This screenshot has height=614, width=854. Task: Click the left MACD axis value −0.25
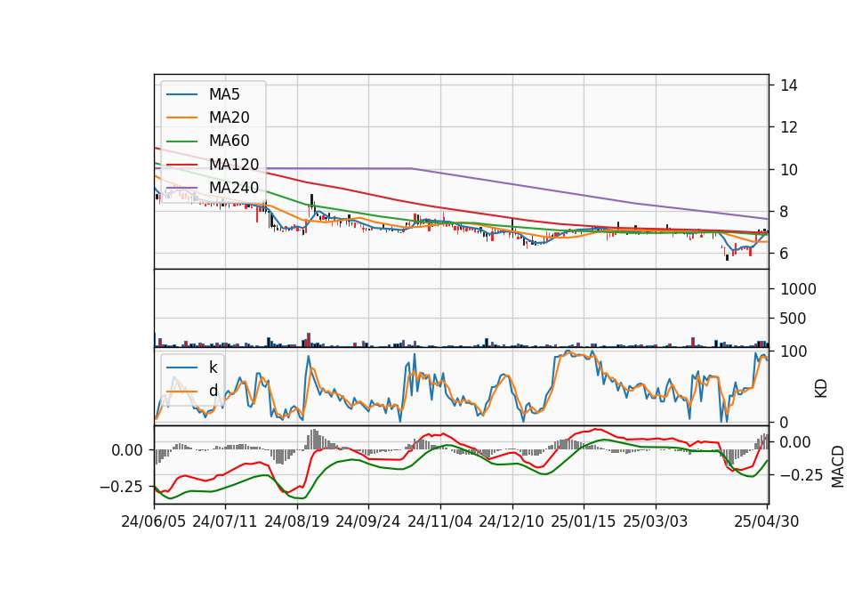point(121,487)
